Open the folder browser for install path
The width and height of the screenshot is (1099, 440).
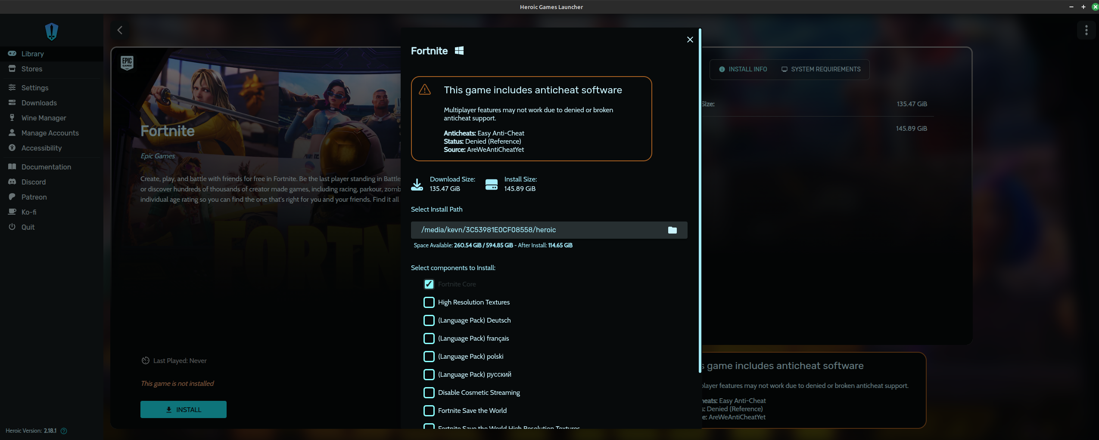point(672,230)
